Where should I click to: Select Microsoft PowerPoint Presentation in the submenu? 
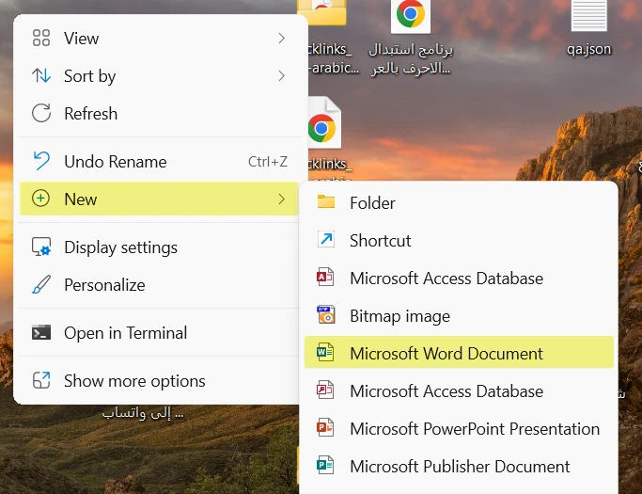coord(459,429)
